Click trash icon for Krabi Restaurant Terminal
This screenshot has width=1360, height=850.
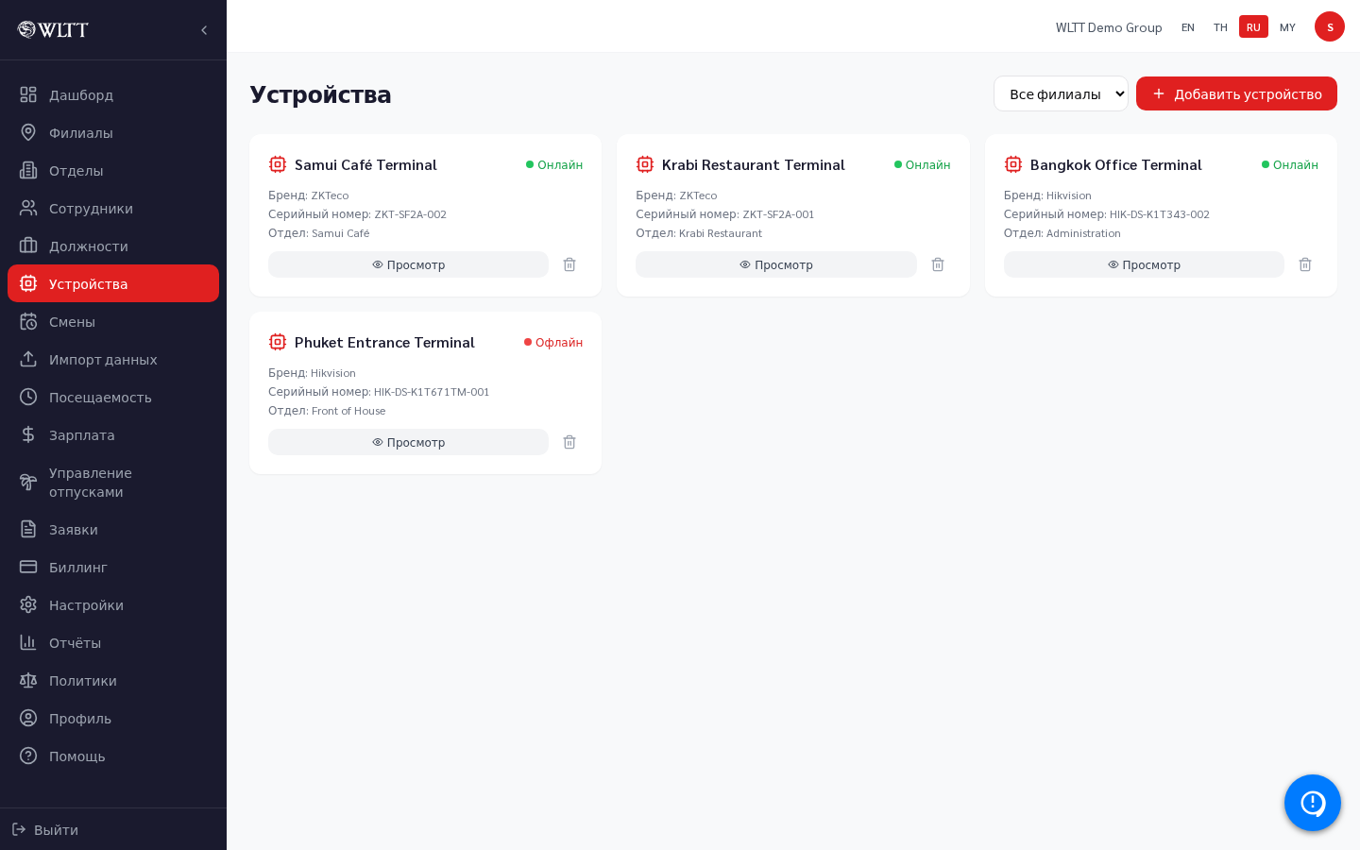(938, 264)
